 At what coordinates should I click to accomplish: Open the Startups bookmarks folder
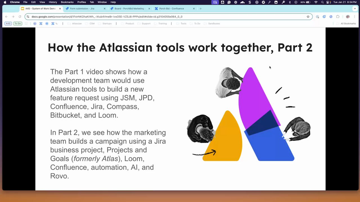tap(105, 24)
